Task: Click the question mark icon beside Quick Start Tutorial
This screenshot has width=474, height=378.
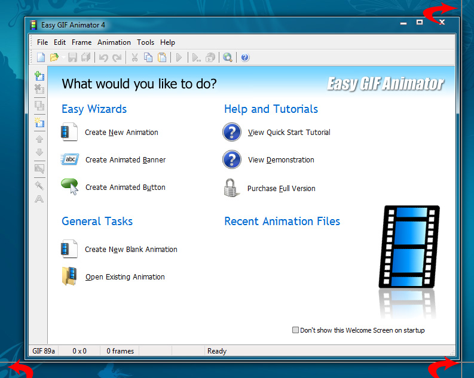Action: pos(232,132)
